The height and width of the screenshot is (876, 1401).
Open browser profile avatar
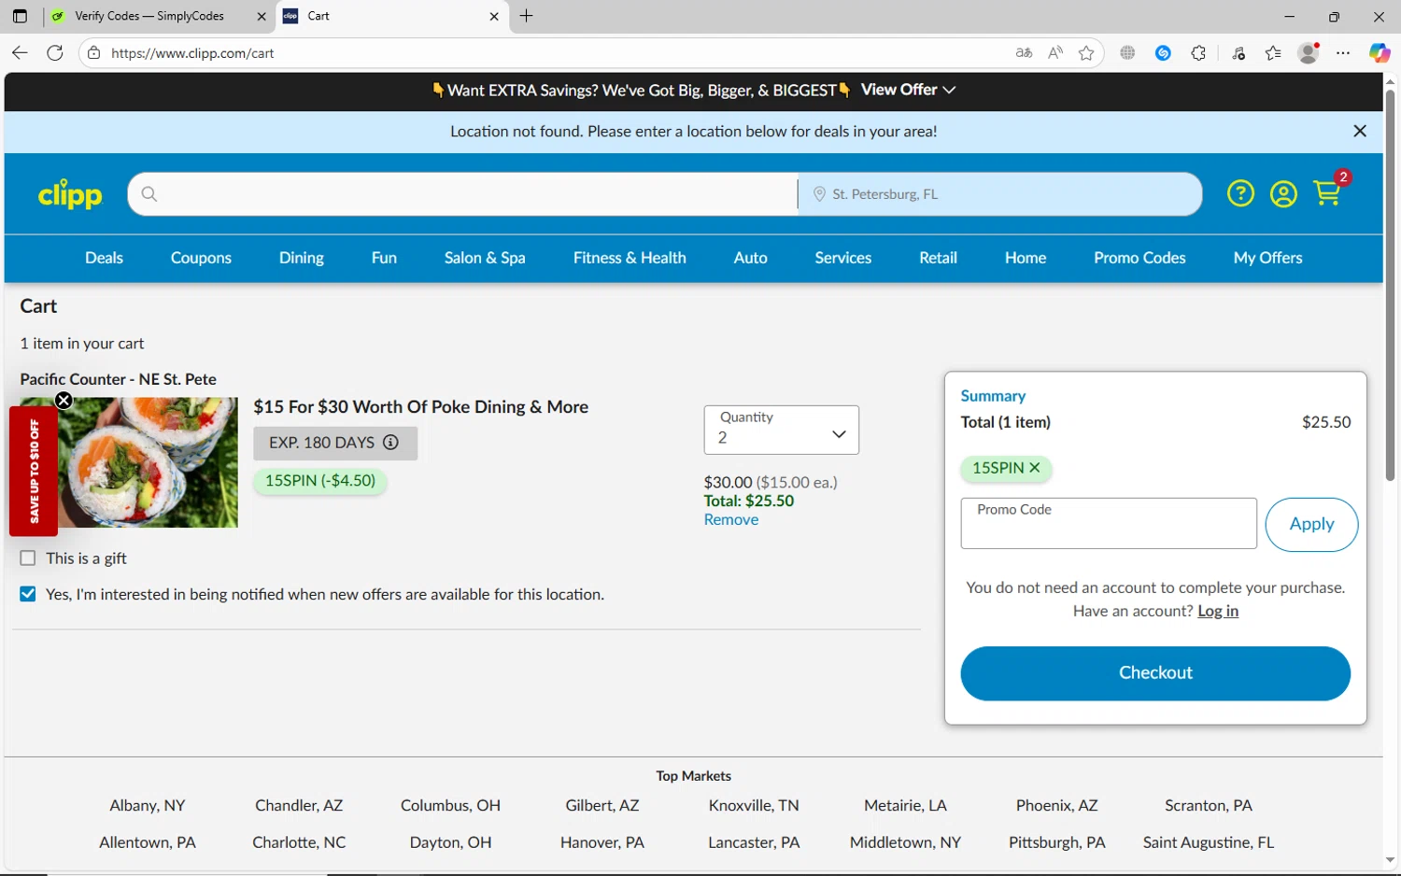[x=1309, y=53]
